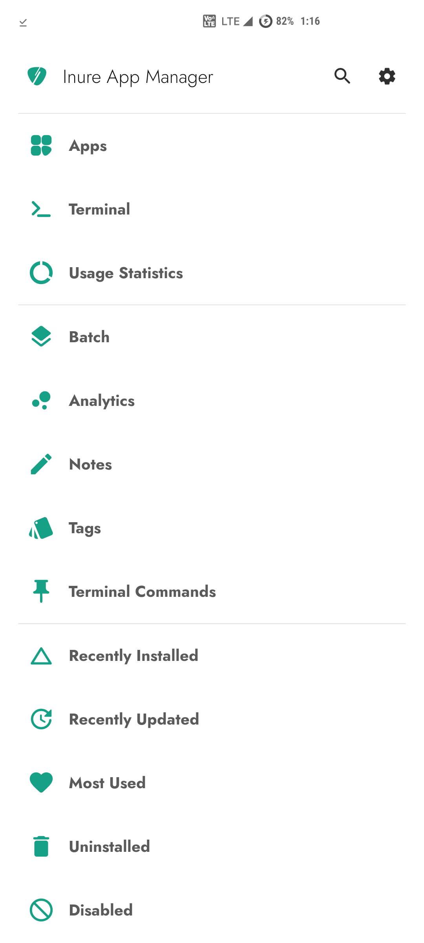The image size is (424, 943).
Task: Tap the Analytics dots icon
Action: tap(41, 400)
